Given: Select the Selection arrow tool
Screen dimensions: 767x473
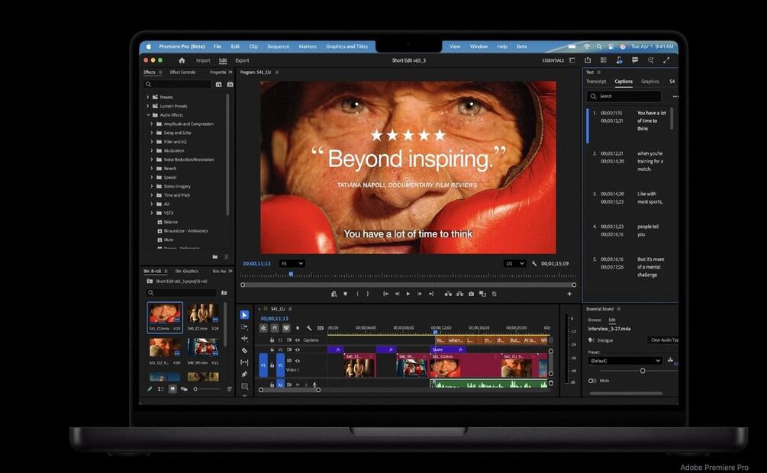Looking at the screenshot, I should point(244,315).
